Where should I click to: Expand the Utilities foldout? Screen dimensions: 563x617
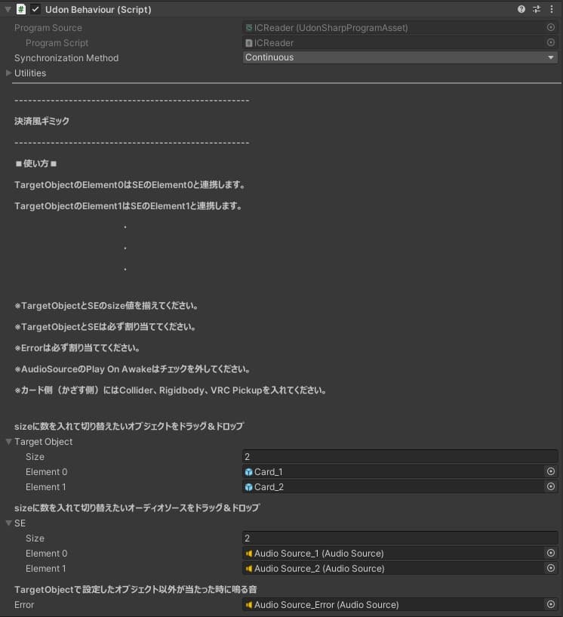pos(8,73)
